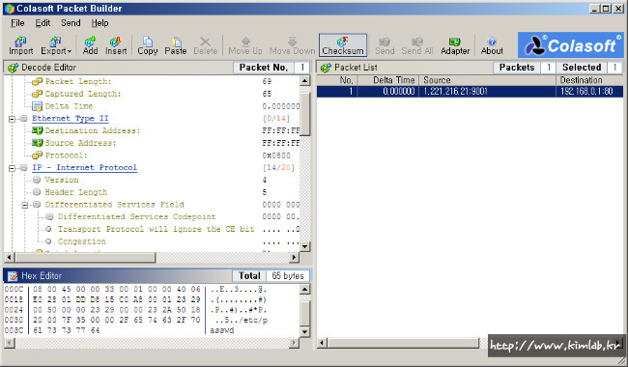
Task: Click the Paste toolbar icon
Action: click(x=176, y=44)
